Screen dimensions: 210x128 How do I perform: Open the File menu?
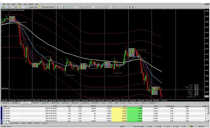[x=4, y=4]
